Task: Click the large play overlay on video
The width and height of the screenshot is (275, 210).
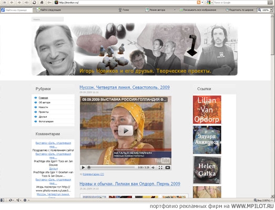Action: pyautogui.click(x=126, y=131)
